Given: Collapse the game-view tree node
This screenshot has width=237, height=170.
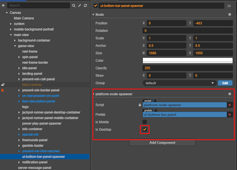Looking at the screenshot, I should [15, 46].
